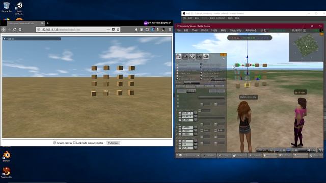Select the Move tool in build floater
Screen dimensions: 326x183
tap(185, 56)
